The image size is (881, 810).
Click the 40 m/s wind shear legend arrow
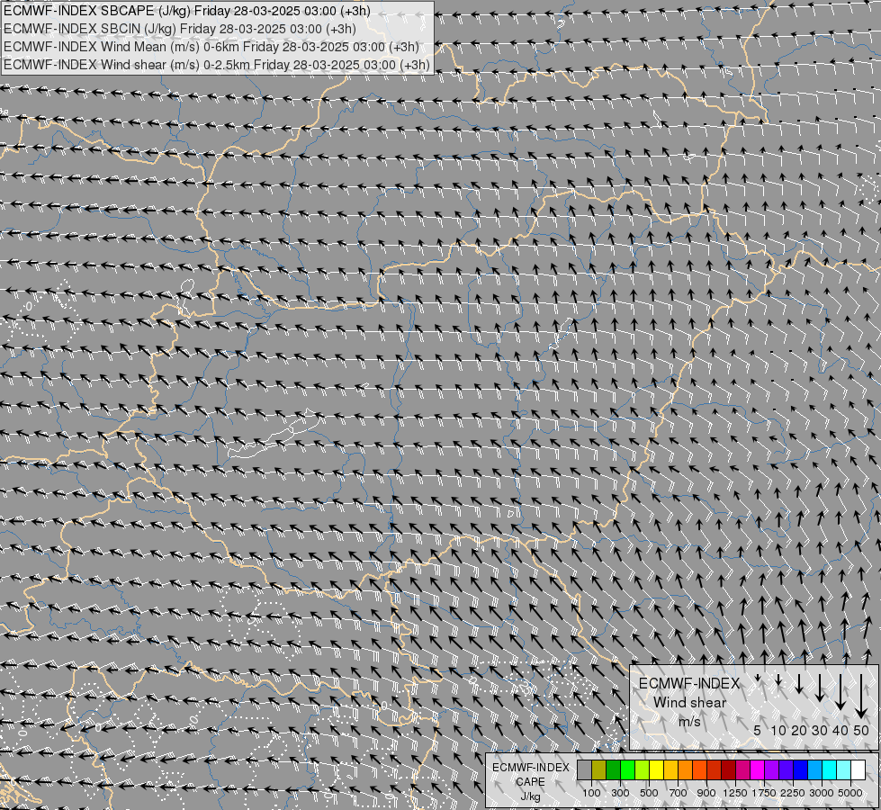[x=841, y=692]
